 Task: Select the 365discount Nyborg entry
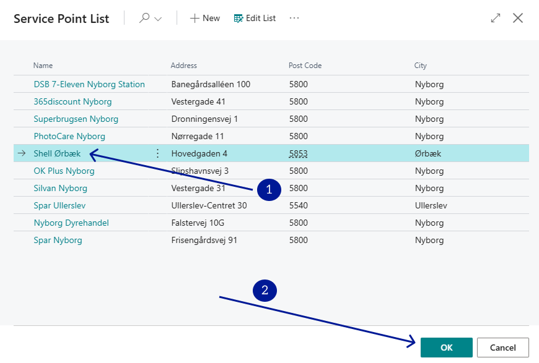click(72, 101)
